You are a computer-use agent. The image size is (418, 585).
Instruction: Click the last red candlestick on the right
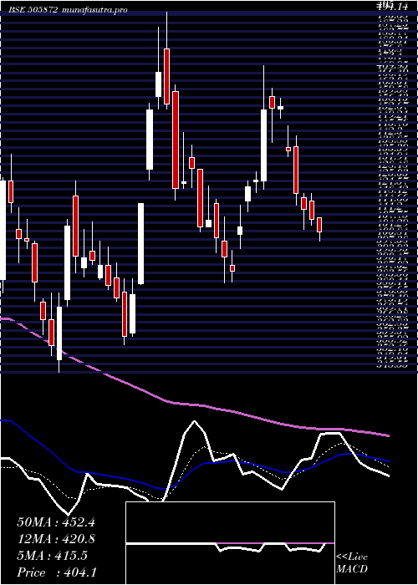click(x=319, y=225)
